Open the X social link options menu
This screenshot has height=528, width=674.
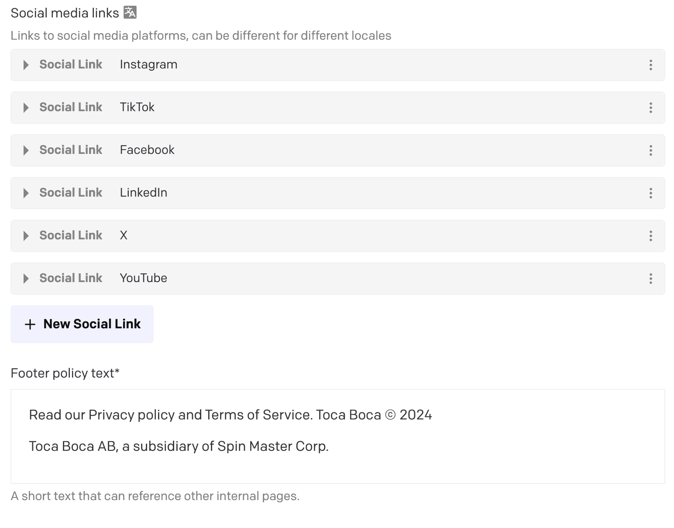coord(650,236)
